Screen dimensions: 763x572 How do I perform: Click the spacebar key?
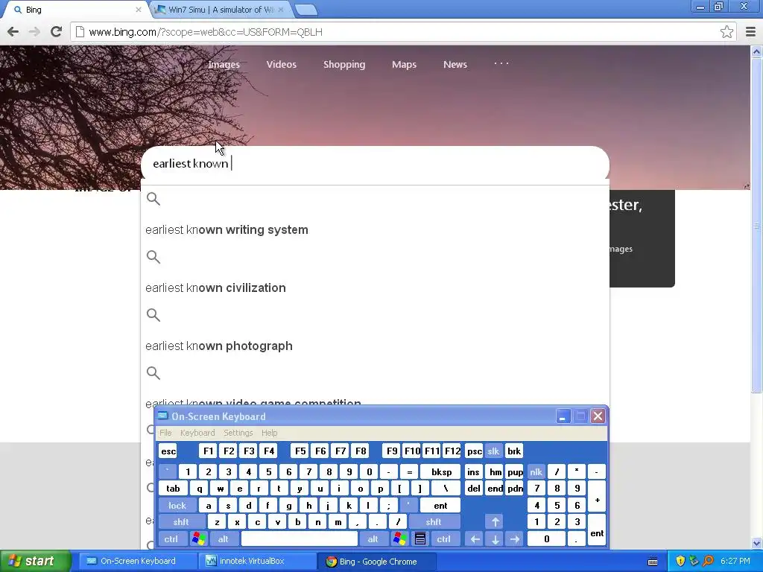(300, 539)
